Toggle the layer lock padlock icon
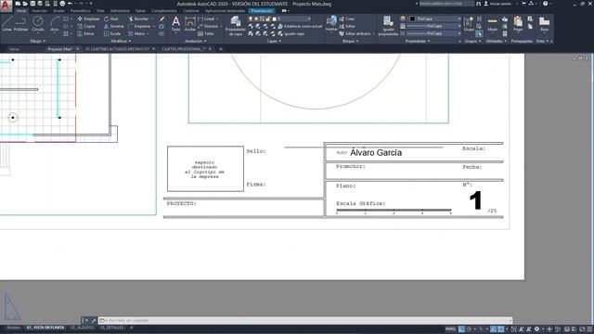Screen dimensions: 594x334 pyautogui.click(x=268, y=19)
